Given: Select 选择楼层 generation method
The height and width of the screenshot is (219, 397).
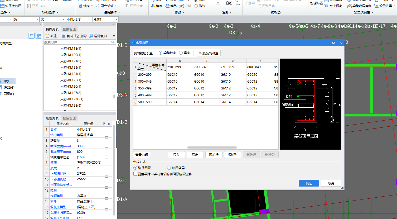Looking at the screenshot, I should [169, 168].
